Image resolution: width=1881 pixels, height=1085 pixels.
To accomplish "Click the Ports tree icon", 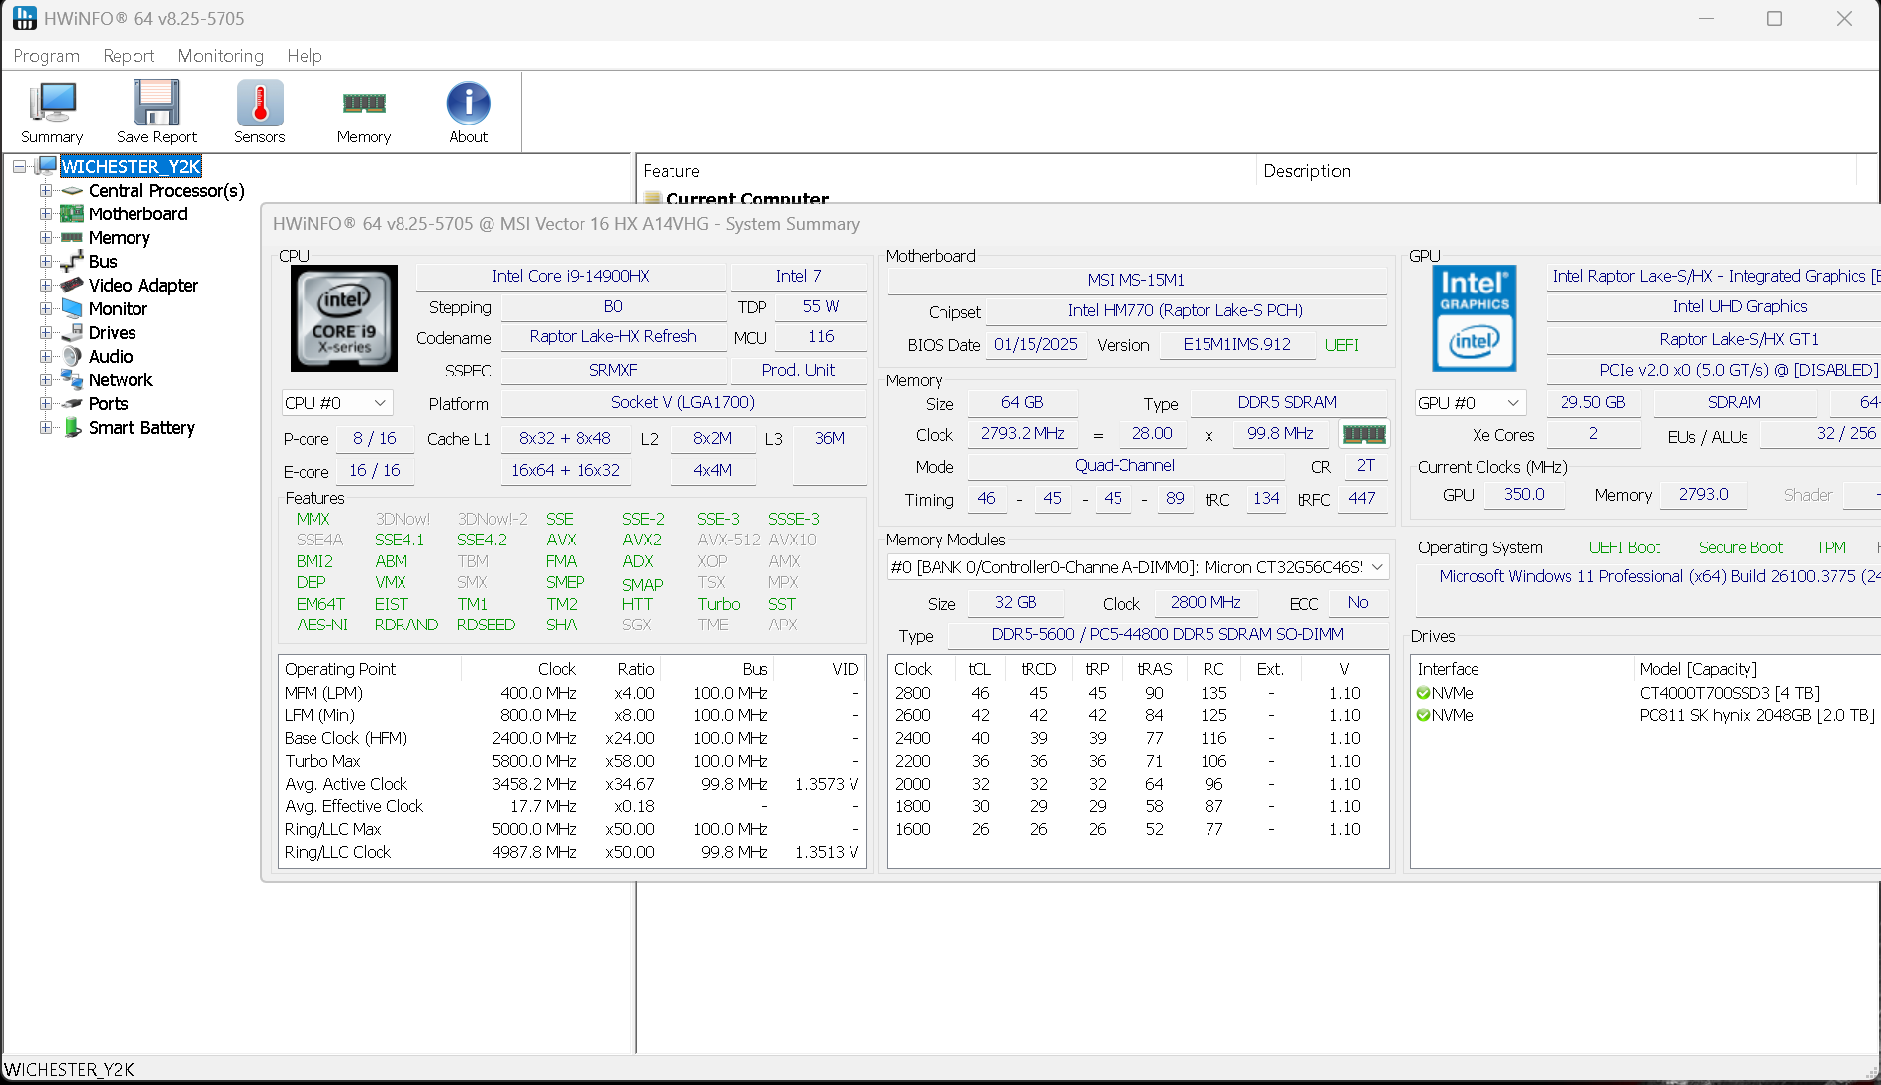I will pos(72,403).
